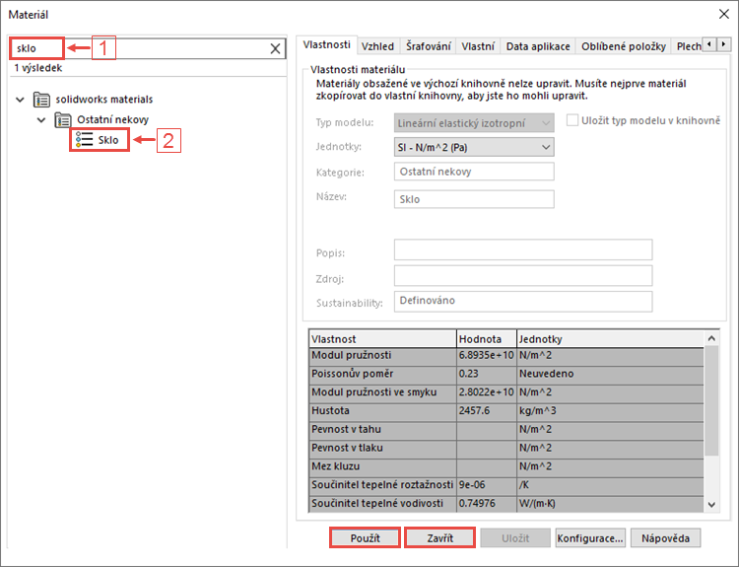Collapse the Ostatní nekovy tree node

point(41,120)
